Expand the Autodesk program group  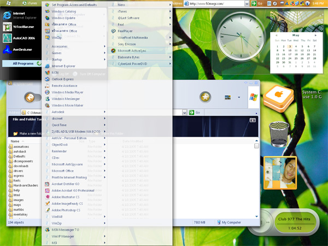75,112
